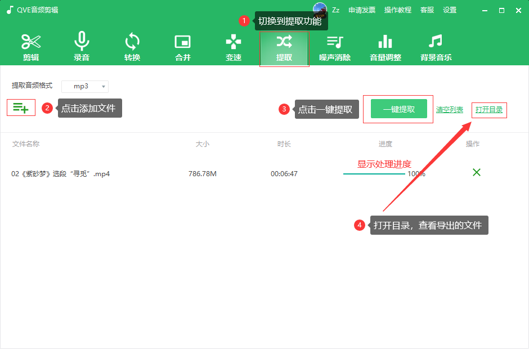Open the mp3 audio format dropdown
Screen dimensions: 529x349
tap(84, 86)
